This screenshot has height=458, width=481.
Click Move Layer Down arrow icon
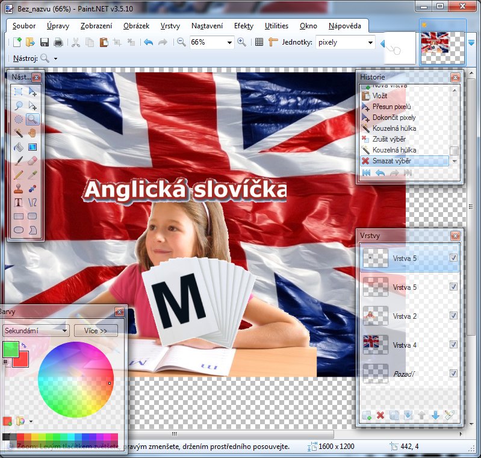(x=435, y=416)
